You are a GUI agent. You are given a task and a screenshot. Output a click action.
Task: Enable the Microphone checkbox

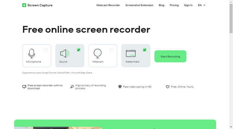pyautogui.click(x=46, y=50)
